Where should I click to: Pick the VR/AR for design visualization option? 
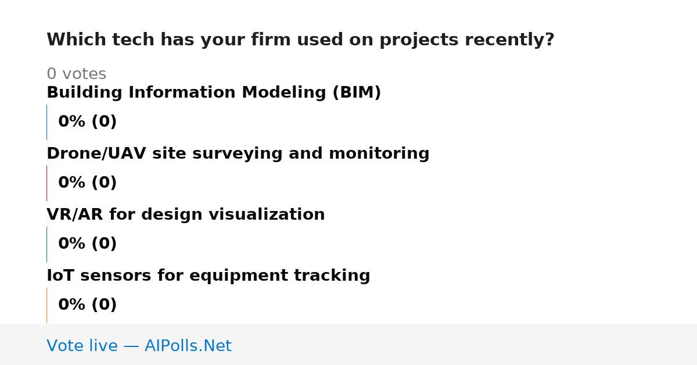[x=185, y=215]
